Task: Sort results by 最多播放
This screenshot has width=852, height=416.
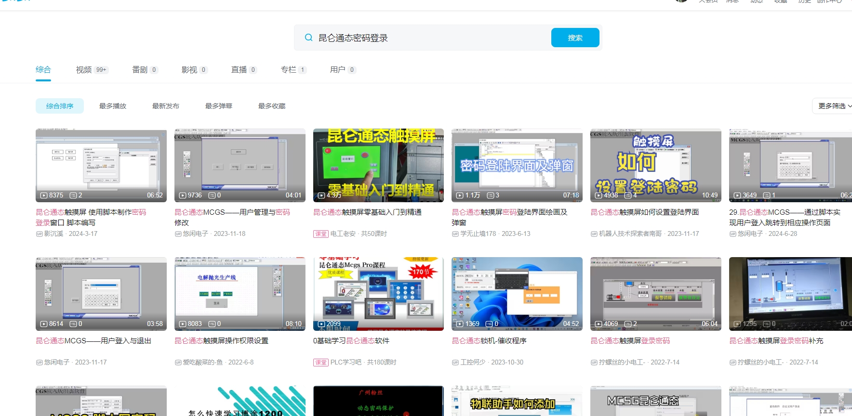Action: point(113,106)
